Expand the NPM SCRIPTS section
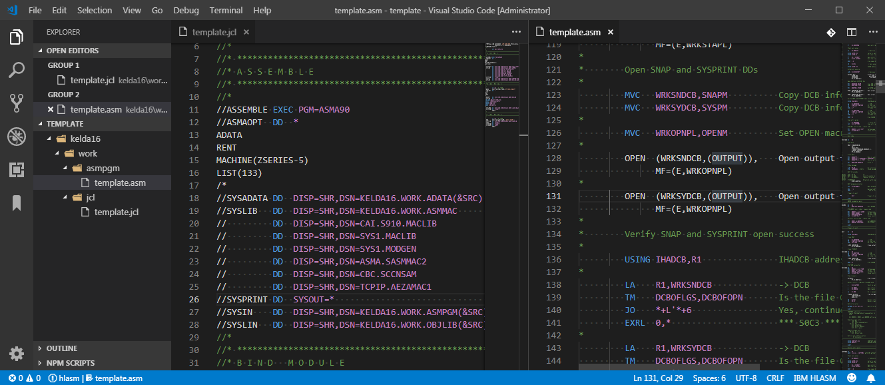 [69, 362]
